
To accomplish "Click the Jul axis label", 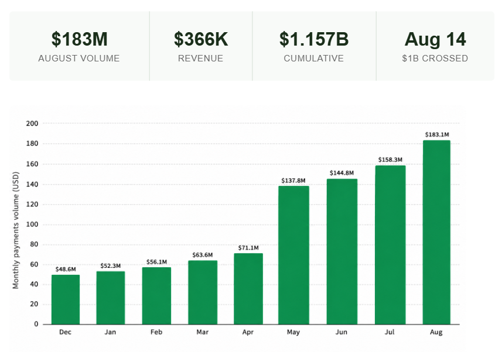I will [x=390, y=332].
